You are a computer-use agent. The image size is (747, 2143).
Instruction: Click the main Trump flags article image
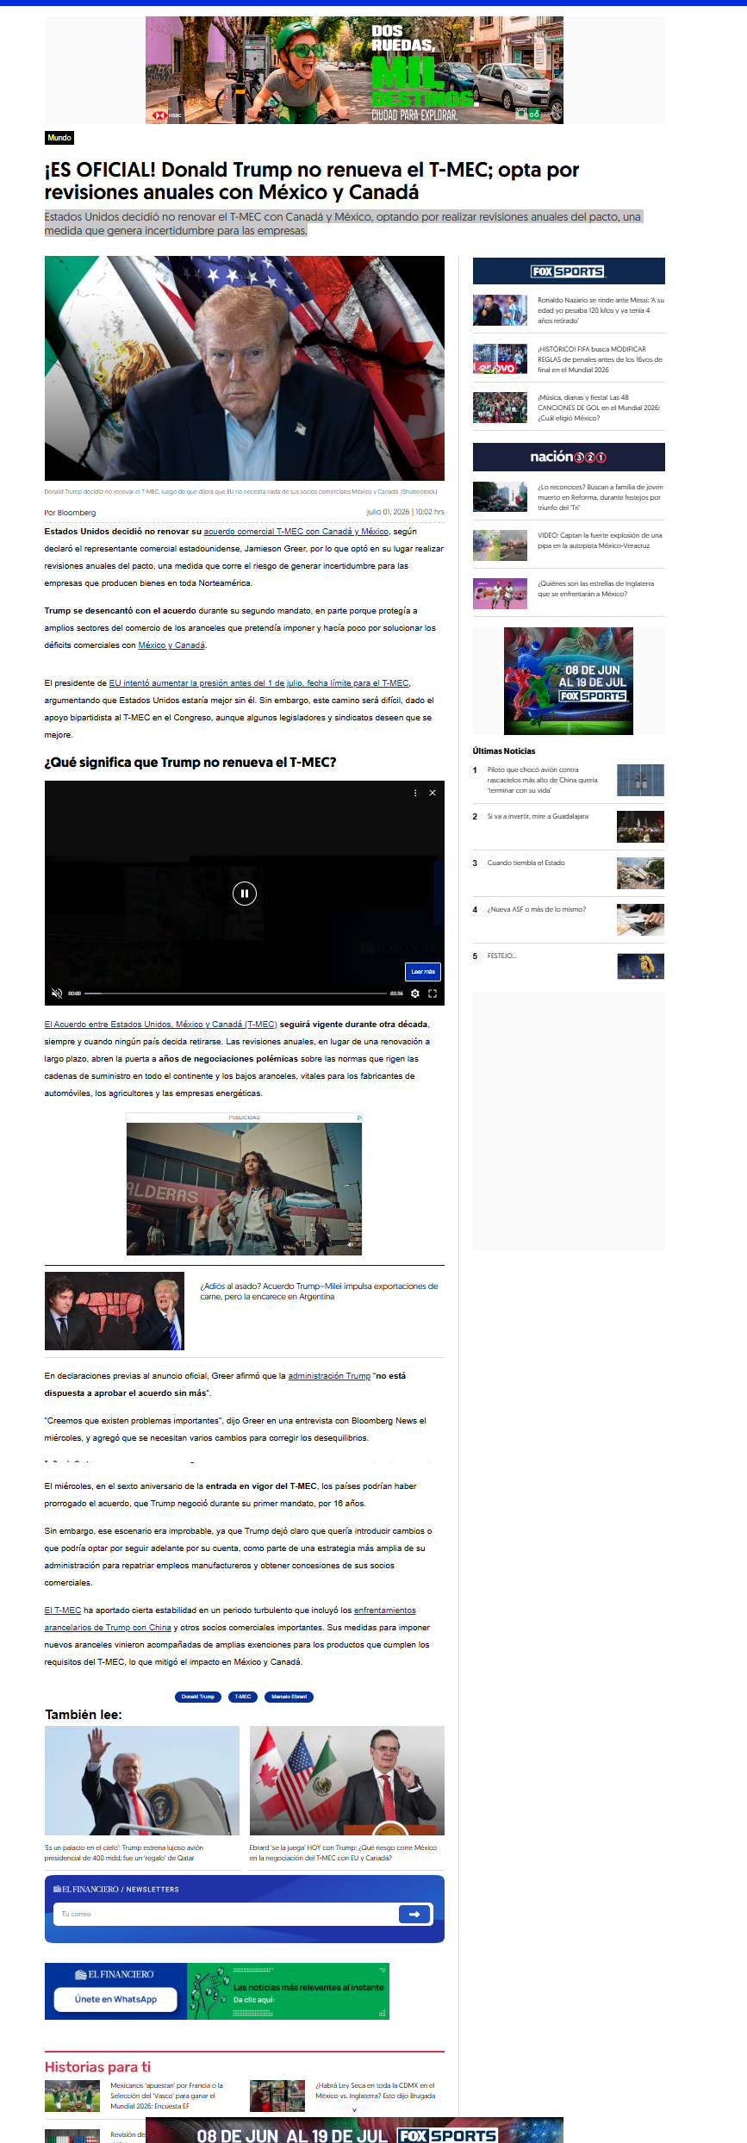coord(245,368)
